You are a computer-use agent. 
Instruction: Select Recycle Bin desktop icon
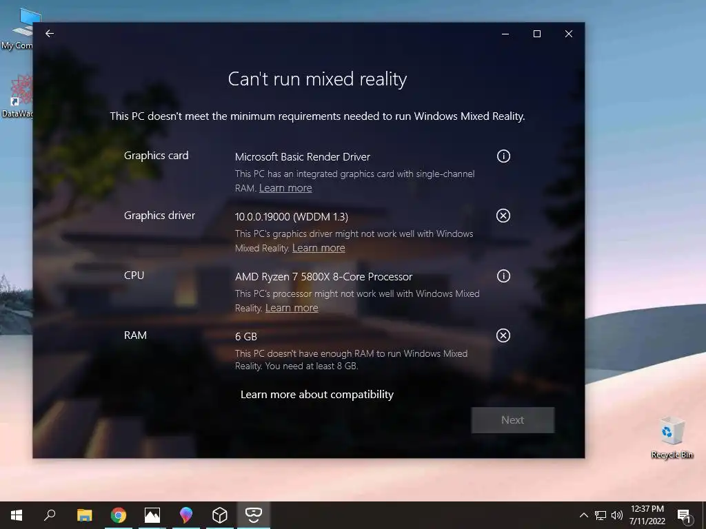click(x=672, y=437)
